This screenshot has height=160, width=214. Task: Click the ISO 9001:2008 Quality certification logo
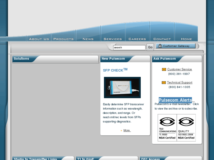(186, 128)
